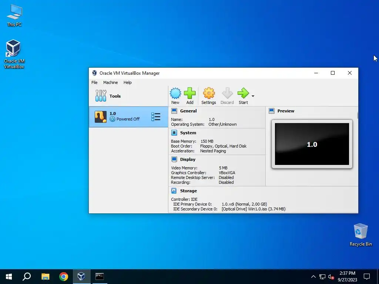Select the Recycle Bin desktop icon
Viewport: 379px width, 284px height.
click(360, 234)
